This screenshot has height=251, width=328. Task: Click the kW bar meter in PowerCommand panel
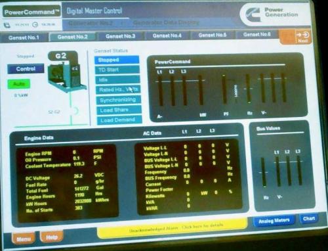tap(201, 90)
